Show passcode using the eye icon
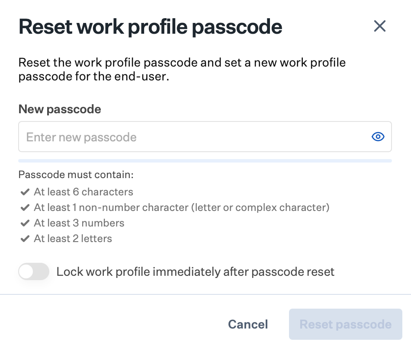 378,137
